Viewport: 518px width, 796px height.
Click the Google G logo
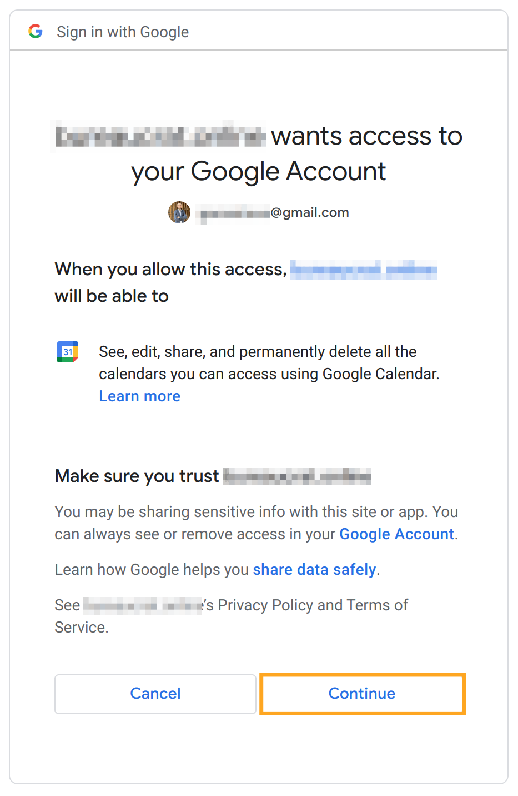coord(36,32)
